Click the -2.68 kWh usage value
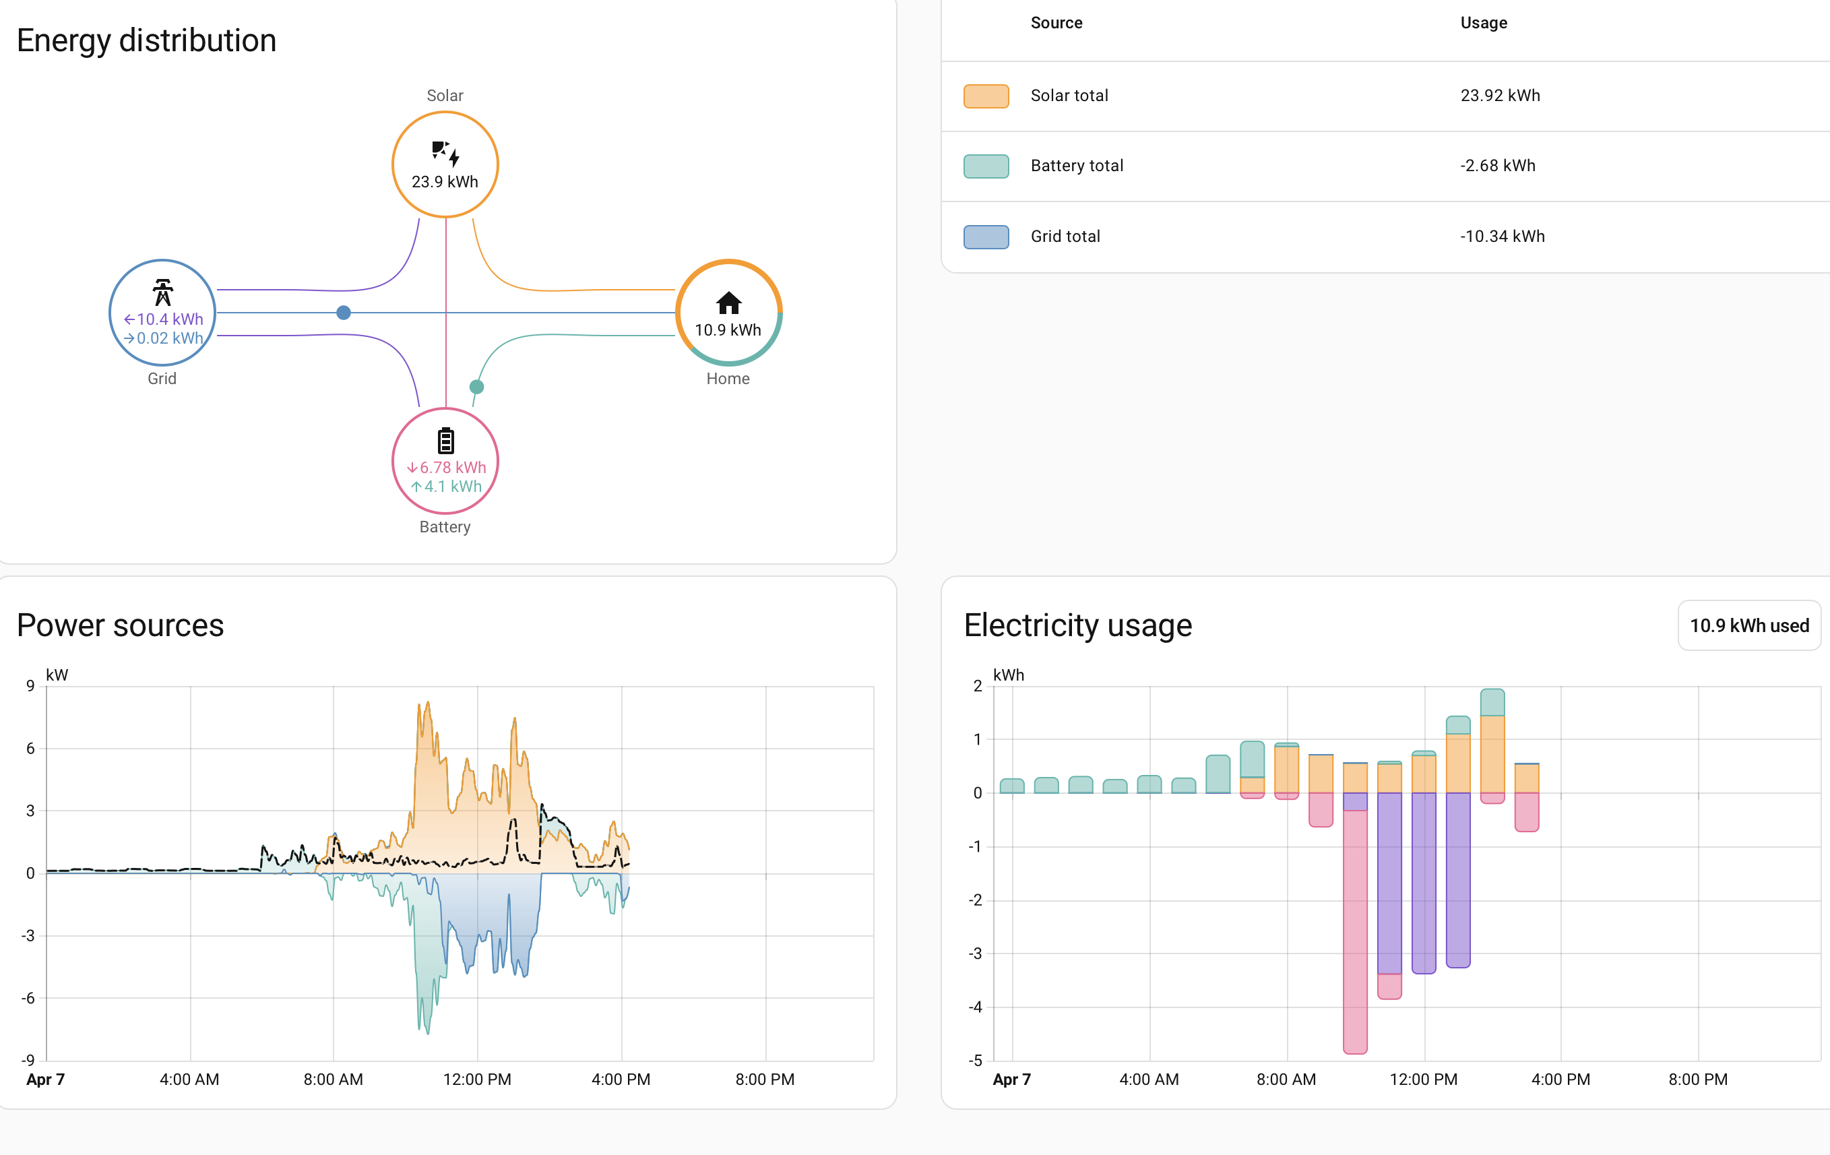The height and width of the screenshot is (1155, 1830). click(1498, 166)
